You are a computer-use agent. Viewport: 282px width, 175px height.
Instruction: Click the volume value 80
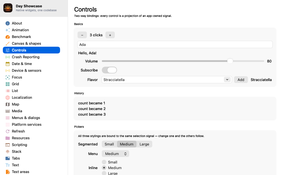269,61
